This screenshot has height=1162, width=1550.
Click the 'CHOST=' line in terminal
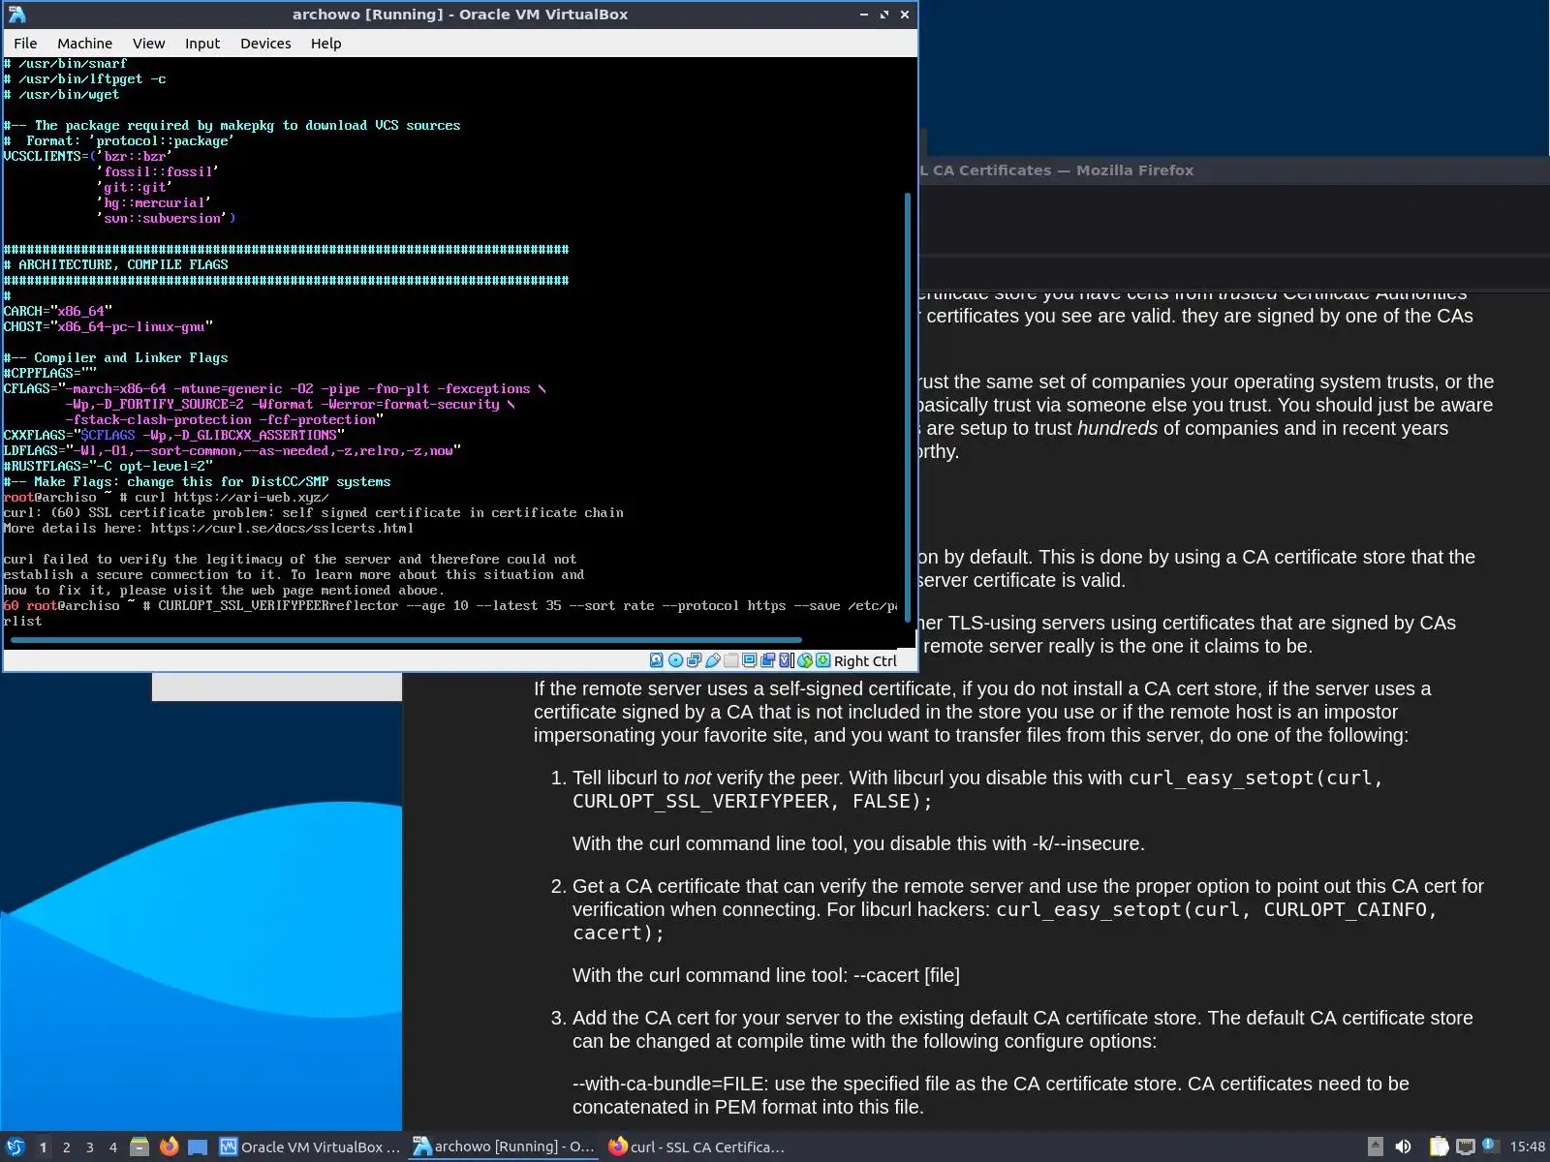(x=108, y=327)
